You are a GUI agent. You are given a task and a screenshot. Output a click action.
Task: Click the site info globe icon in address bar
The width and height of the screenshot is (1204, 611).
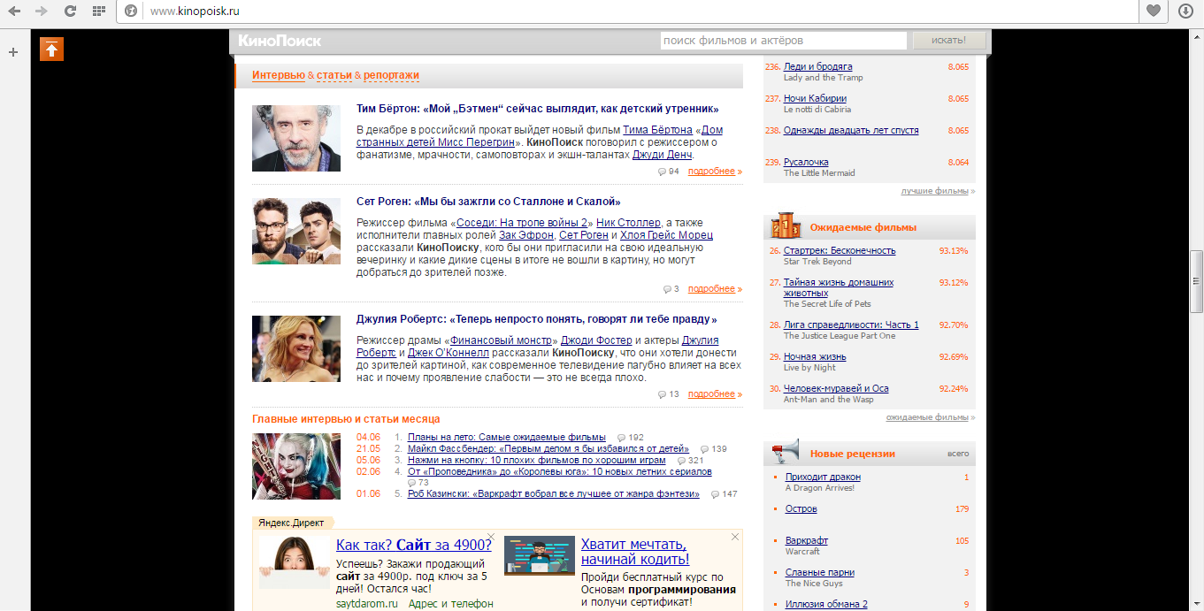[131, 11]
